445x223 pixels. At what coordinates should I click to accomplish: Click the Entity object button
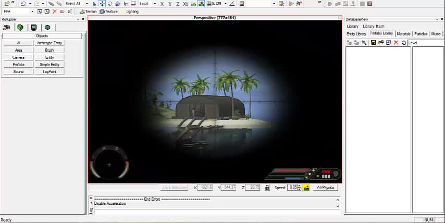click(50, 57)
